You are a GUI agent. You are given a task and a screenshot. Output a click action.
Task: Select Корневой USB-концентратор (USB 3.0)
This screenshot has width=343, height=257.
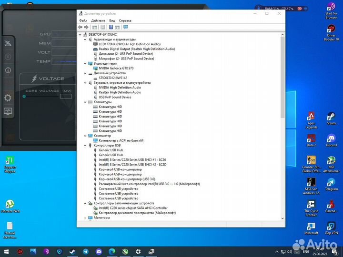[x=127, y=179]
